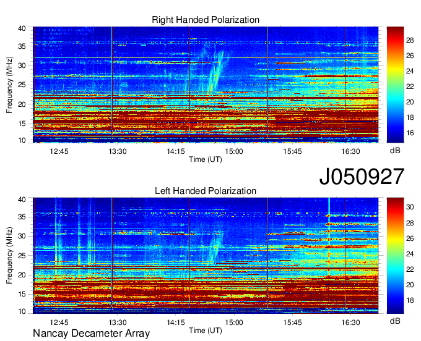This screenshot has height=341, width=421.
Task: Click the 15:00 tick label on top plot
Action: pos(234,151)
